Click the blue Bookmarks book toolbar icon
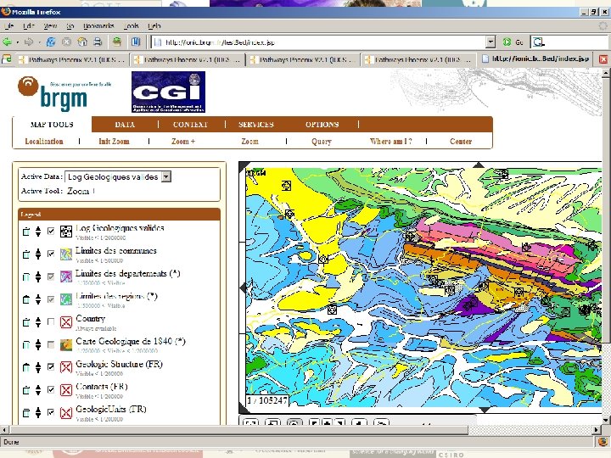Viewport: 611px width, 458px height. (x=135, y=42)
